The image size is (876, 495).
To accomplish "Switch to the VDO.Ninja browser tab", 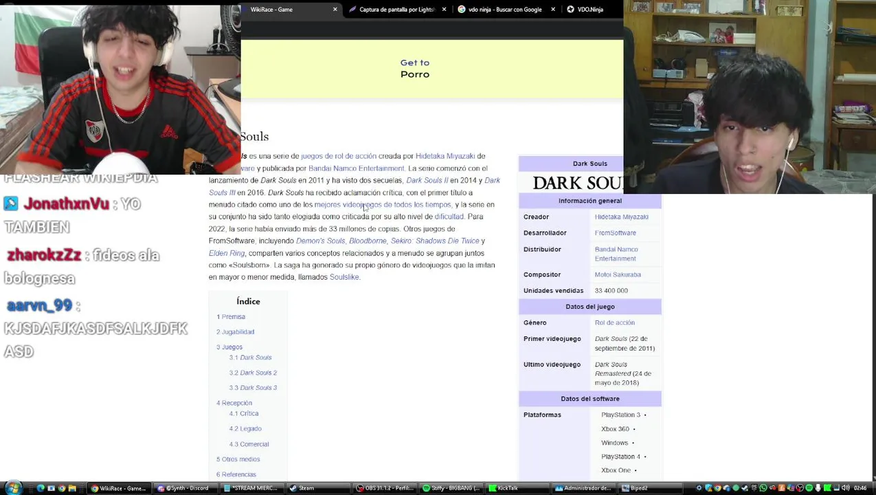I will click(x=589, y=10).
